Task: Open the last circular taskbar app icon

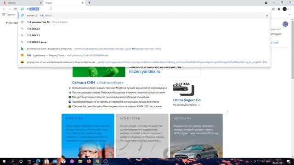Action: click(x=106, y=161)
